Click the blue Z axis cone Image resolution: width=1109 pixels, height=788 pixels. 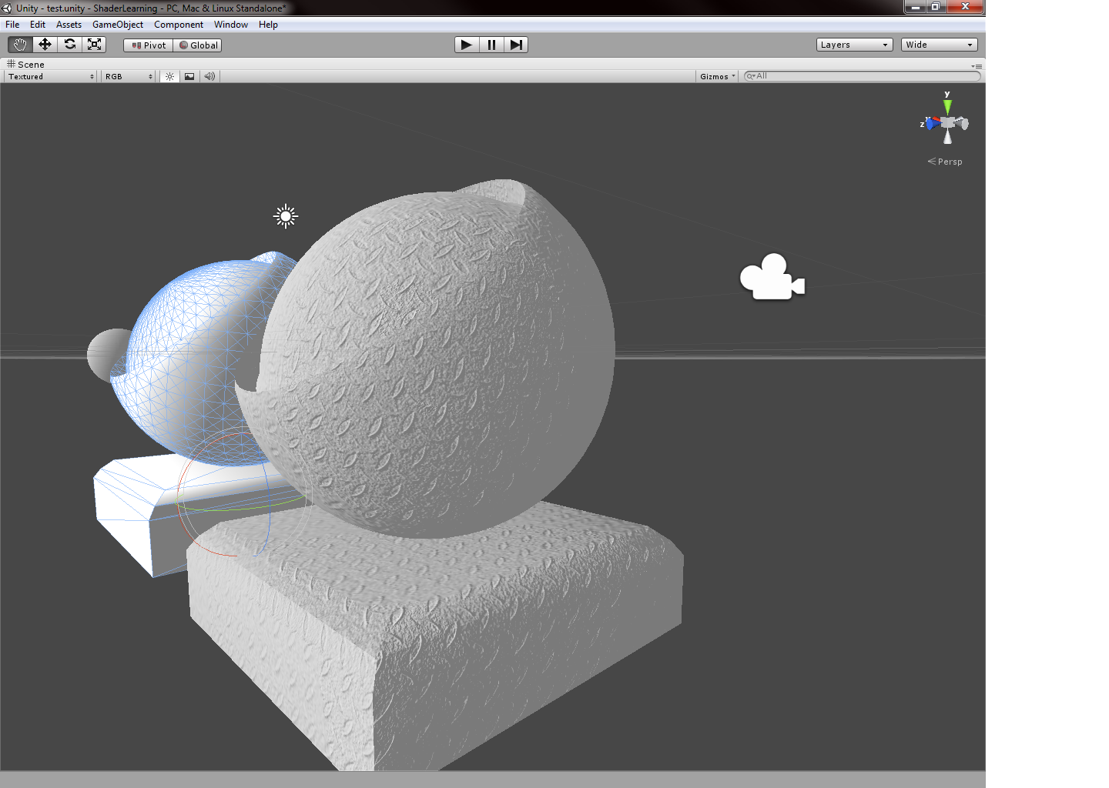point(932,123)
